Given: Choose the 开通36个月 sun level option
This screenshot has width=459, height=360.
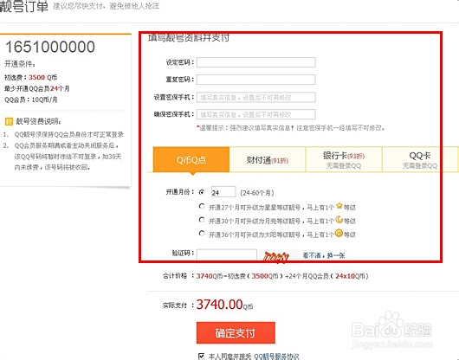Looking at the screenshot, I should click(202, 233).
